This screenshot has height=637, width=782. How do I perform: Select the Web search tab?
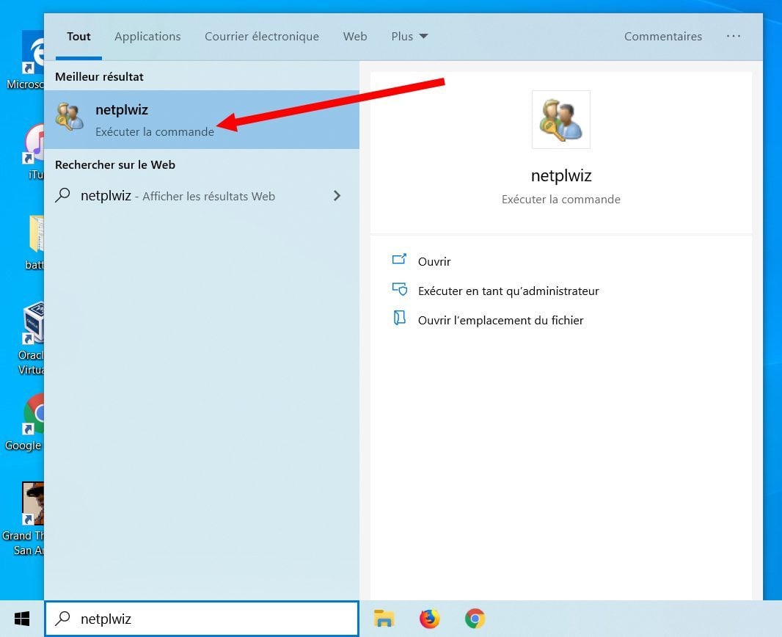point(355,36)
